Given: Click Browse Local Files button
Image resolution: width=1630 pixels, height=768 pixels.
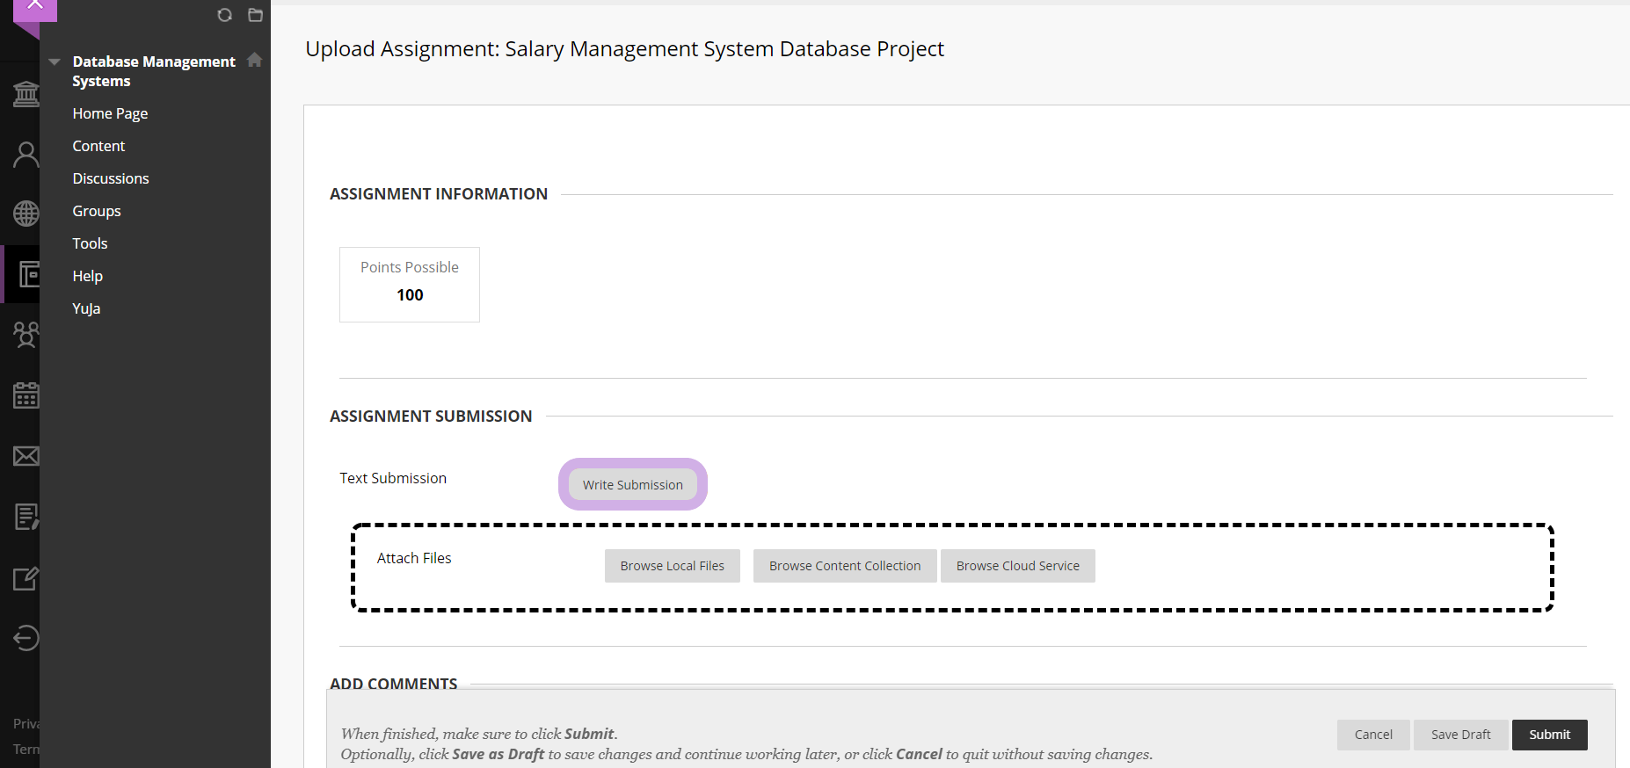Looking at the screenshot, I should pos(672,566).
